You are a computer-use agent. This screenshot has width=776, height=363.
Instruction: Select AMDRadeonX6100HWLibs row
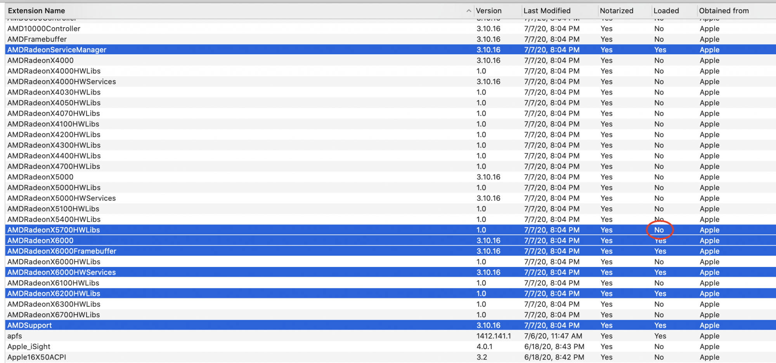click(390, 283)
